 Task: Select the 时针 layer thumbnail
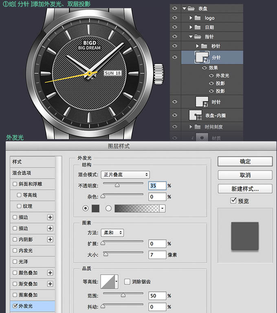click(202, 102)
